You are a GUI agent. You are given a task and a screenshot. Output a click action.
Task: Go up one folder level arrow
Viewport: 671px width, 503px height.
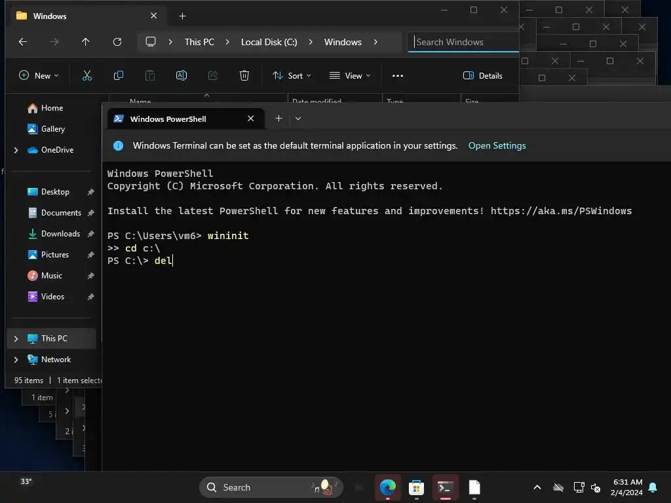pyautogui.click(x=86, y=42)
